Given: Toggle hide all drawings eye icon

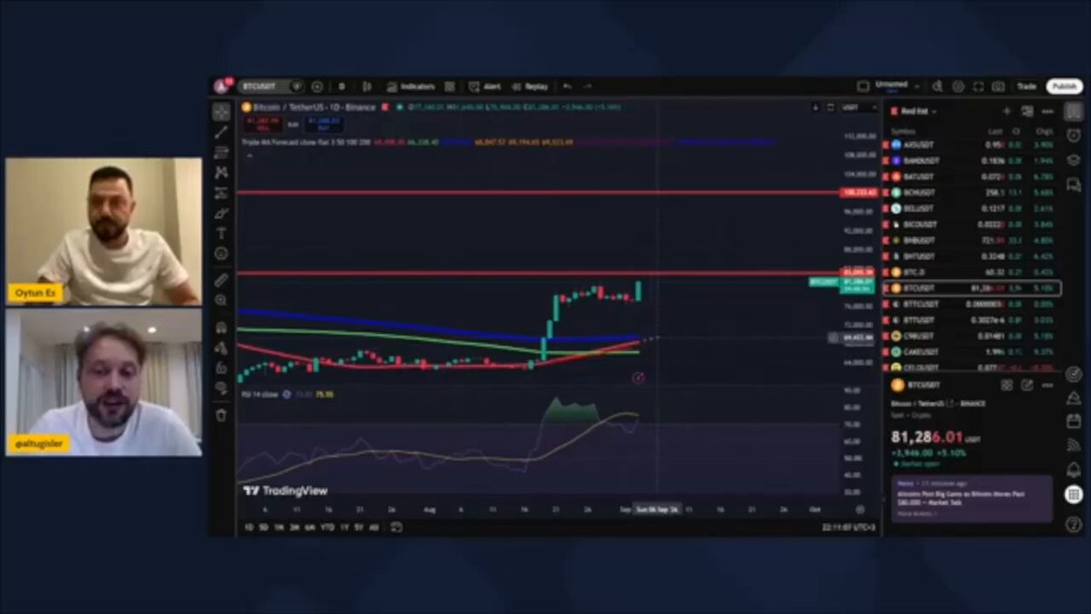Looking at the screenshot, I should coord(221,388).
